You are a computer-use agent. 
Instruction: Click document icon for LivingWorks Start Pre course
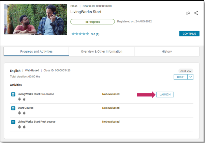click(x=13, y=94)
